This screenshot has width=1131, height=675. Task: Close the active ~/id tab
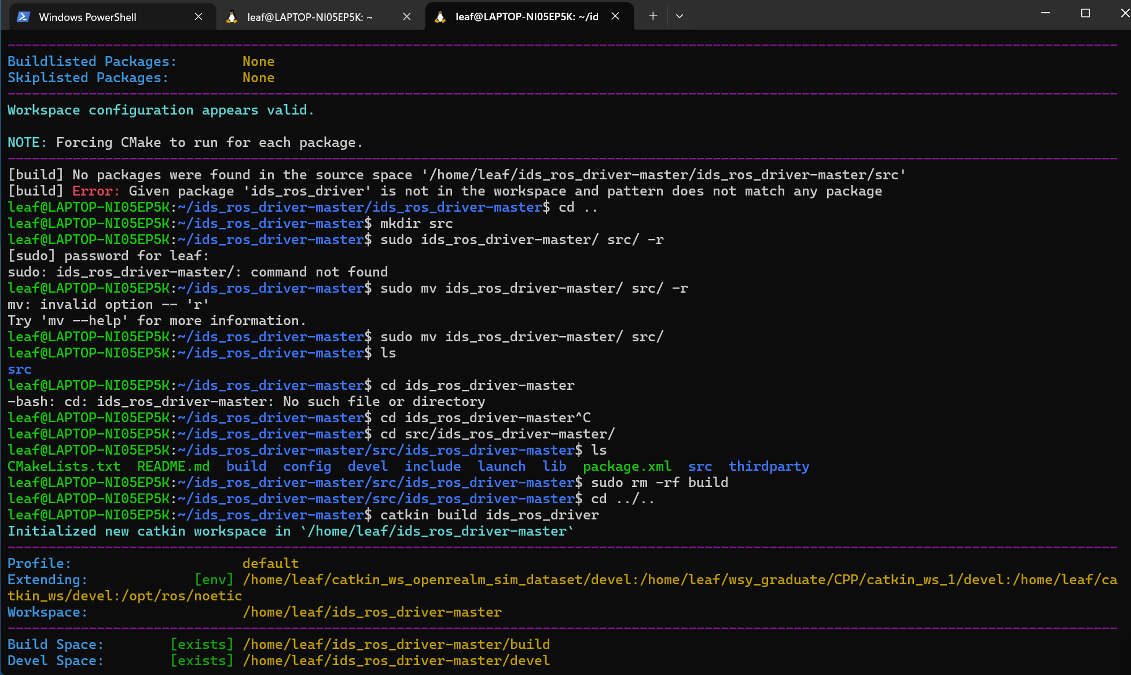point(615,16)
